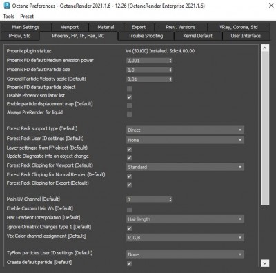Close the Octane Preferences window
The width and height of the screenshot is (276, 273).
[x=271, y=6]
